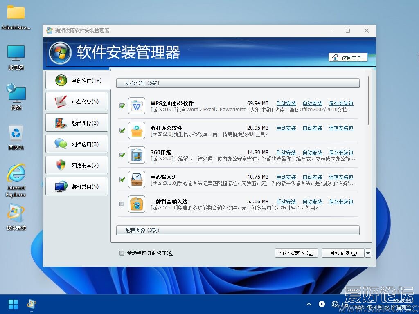Click the 手心输入法 app icon
Screen dimensions: 419x314
[x=137, y=179]
